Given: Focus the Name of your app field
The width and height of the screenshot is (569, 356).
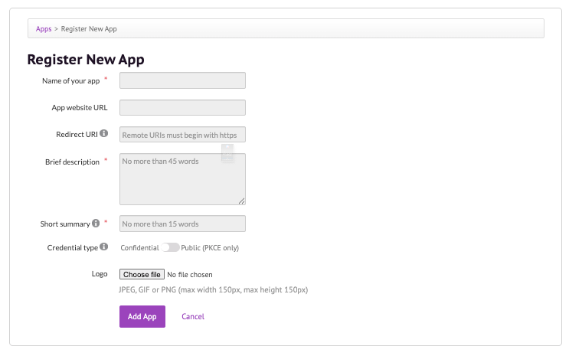Looking at the screenshot, I should [x=182, y=80].
